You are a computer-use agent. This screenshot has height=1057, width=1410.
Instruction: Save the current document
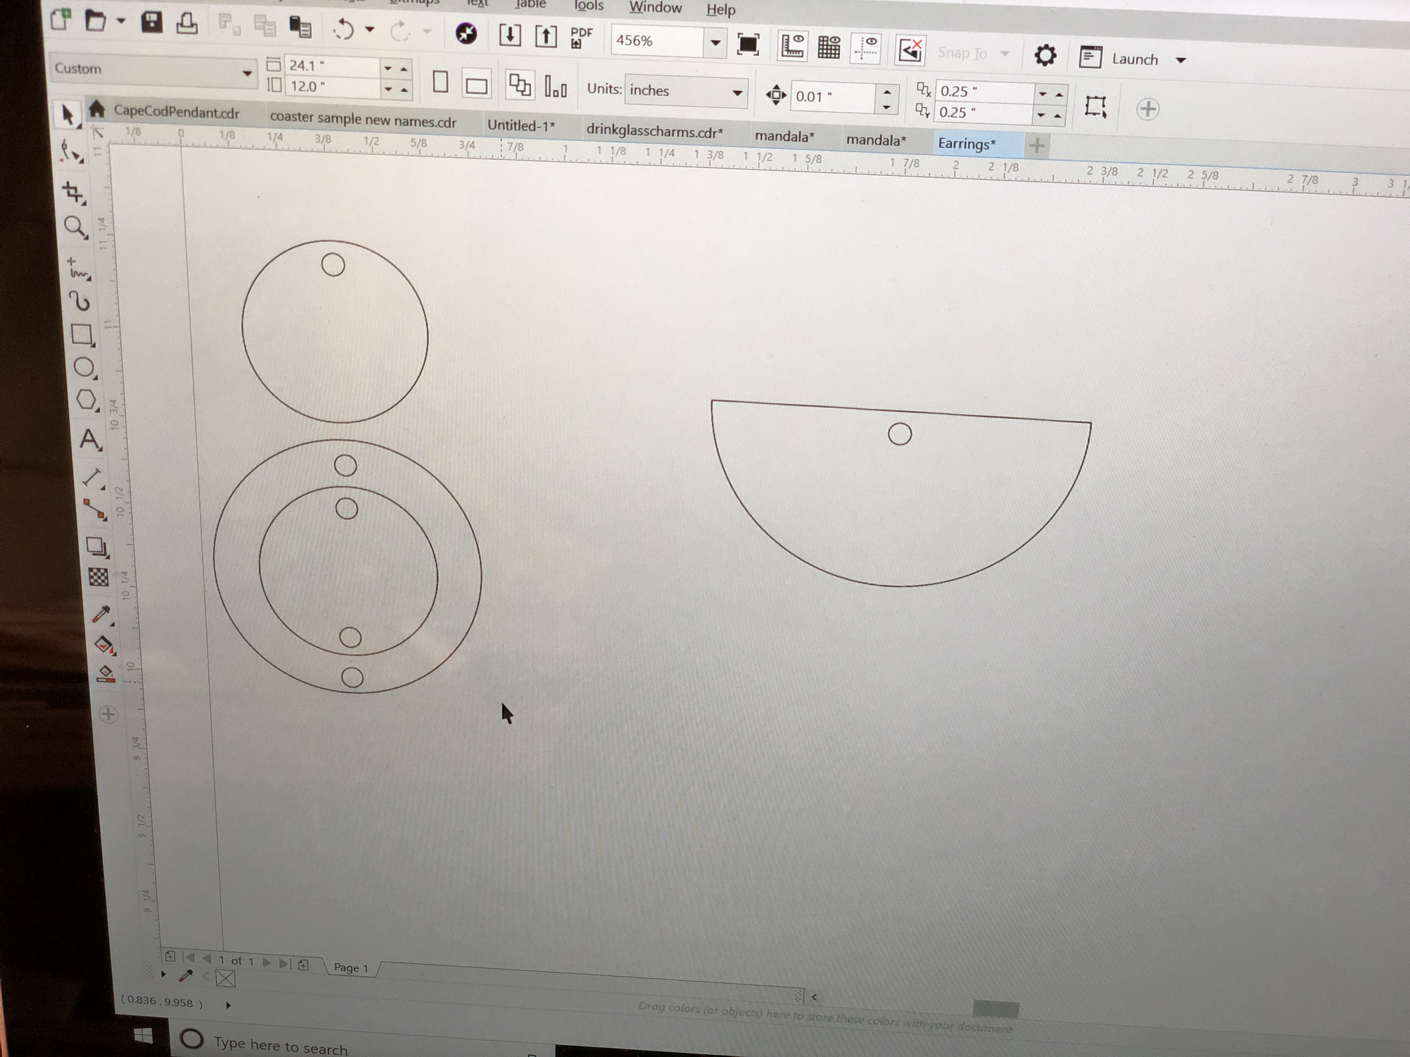pos(151,22)
